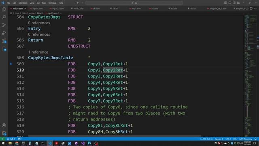Open Chrome from the taskbar
Viewport: 259px width, 146px height.
click(x=17, y=143)
